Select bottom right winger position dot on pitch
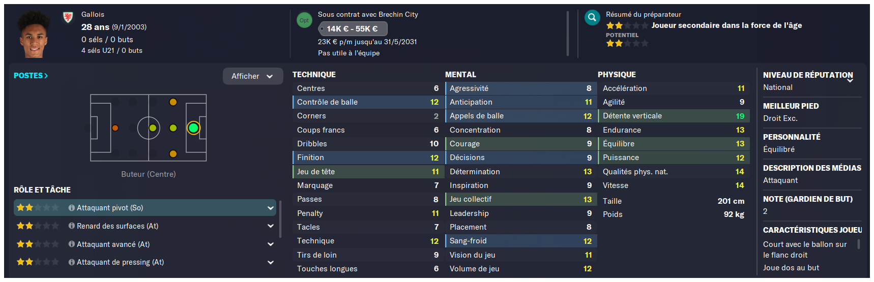 click(x=173, y=154)
